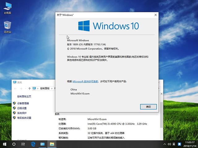Close the About Windows dialog
The height and width of the screenshot is (148, 198).
point(156,15)
